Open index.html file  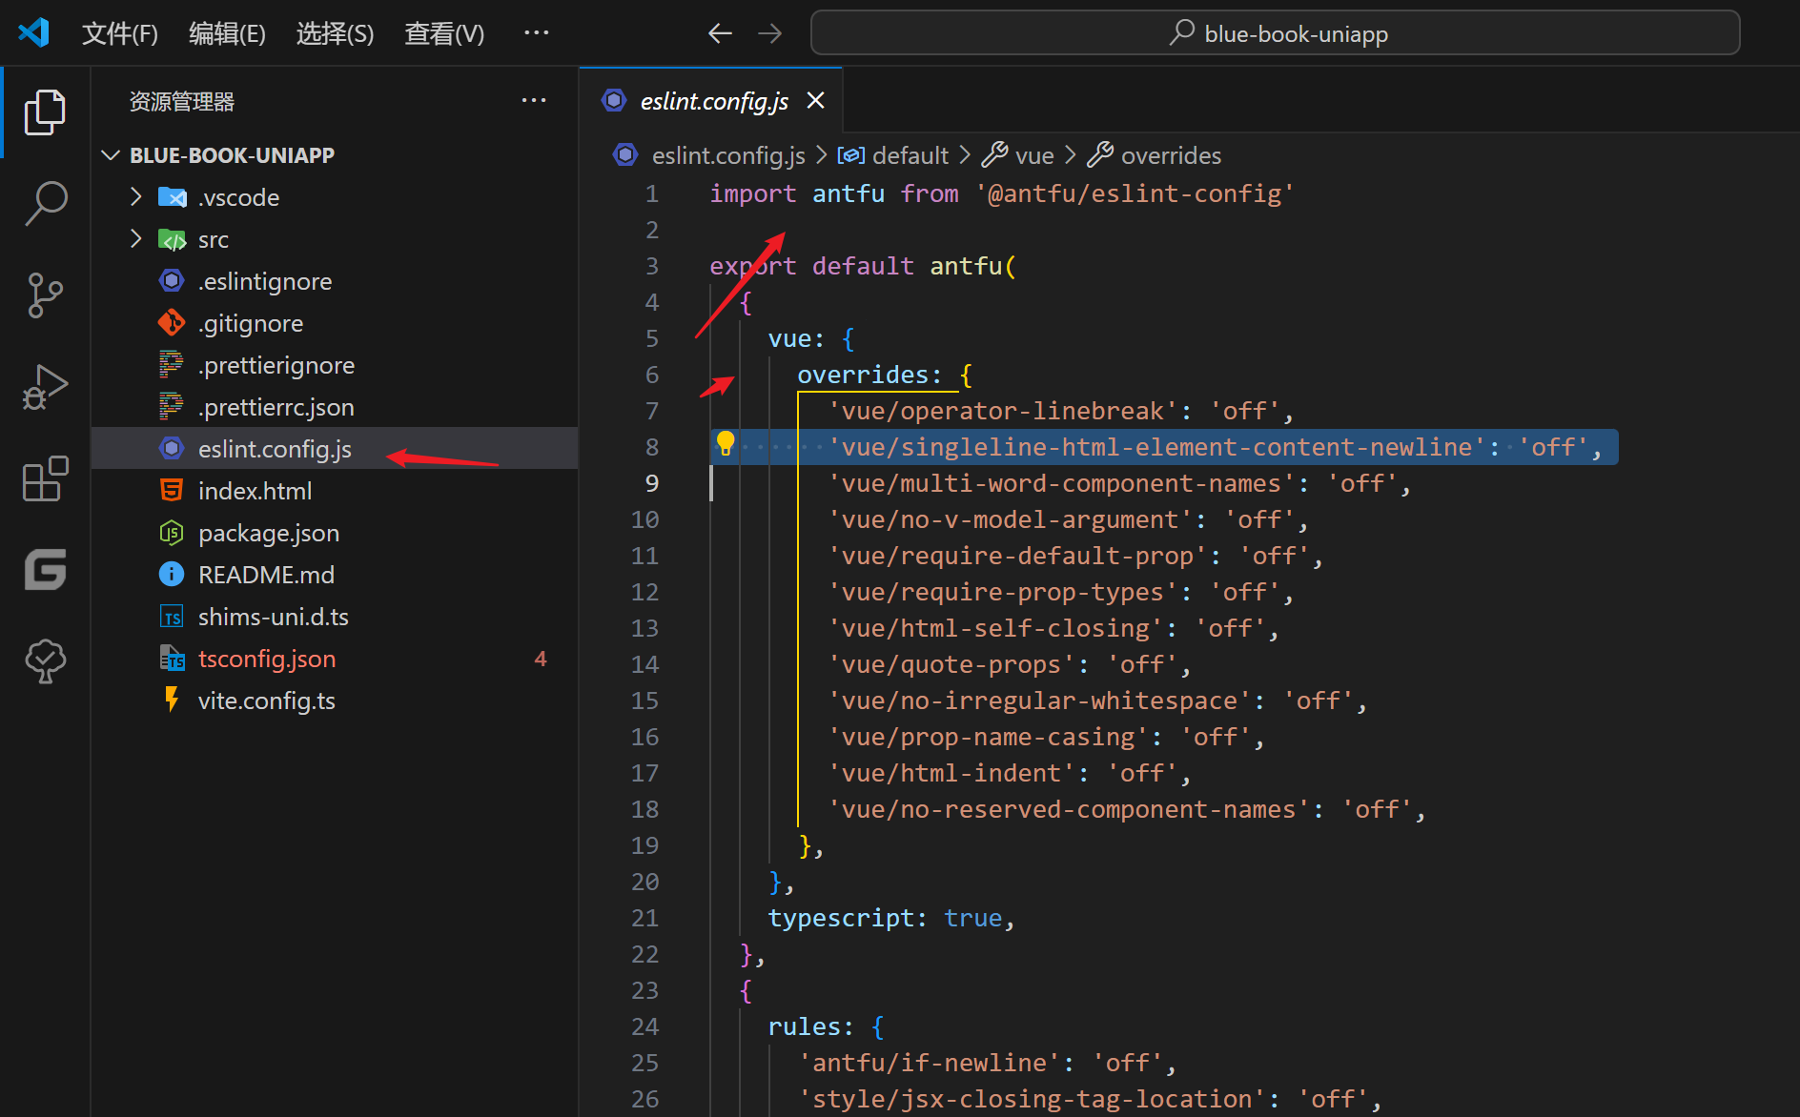(x=335, y=491)
